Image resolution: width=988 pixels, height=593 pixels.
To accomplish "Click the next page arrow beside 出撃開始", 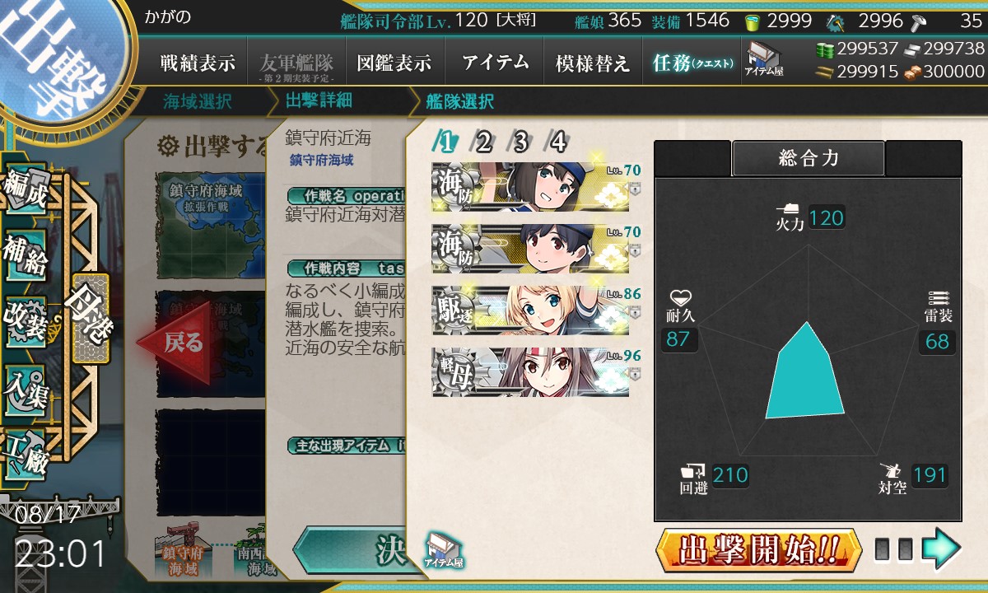I will (941, 549).
